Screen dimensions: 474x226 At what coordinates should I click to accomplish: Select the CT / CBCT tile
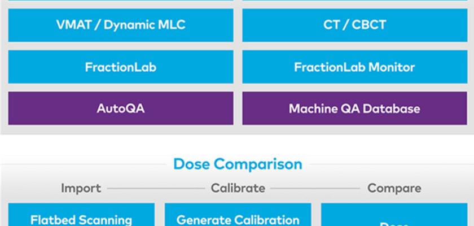[x=354, y=25]
